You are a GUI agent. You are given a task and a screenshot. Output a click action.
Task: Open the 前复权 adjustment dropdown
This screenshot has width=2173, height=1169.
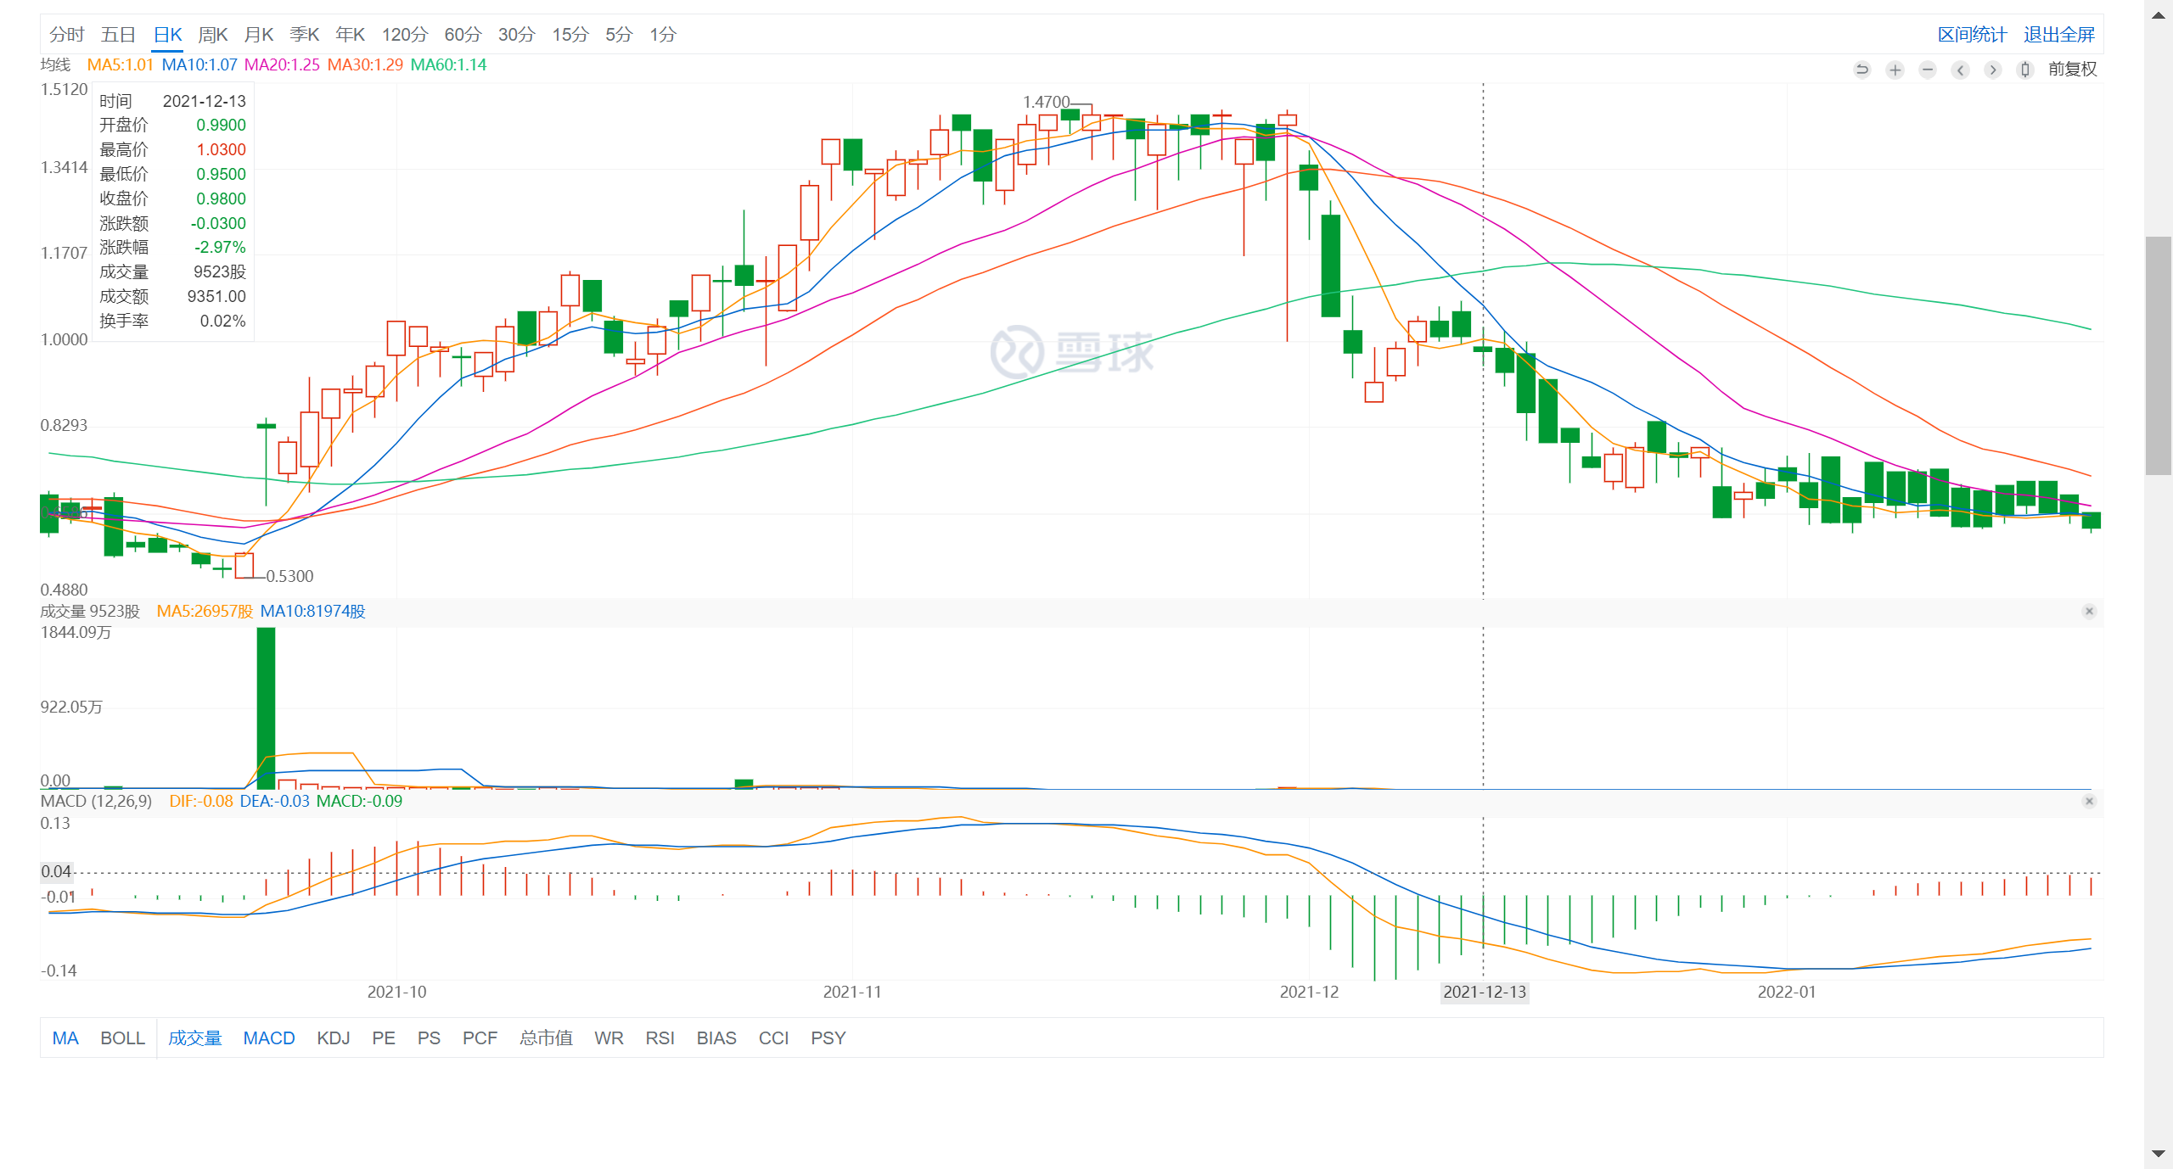[x=2072, y=70]
